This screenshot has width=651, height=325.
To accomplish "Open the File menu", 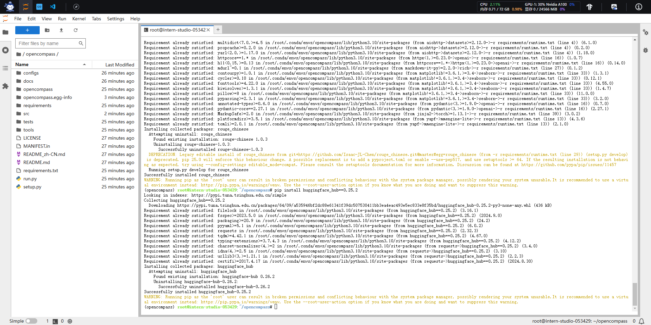I will (x=18, y=19).
